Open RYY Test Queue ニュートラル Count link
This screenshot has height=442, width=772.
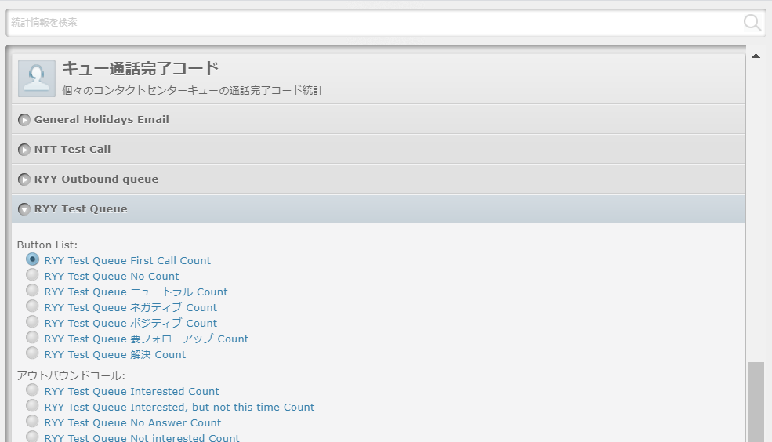point(136,292)
